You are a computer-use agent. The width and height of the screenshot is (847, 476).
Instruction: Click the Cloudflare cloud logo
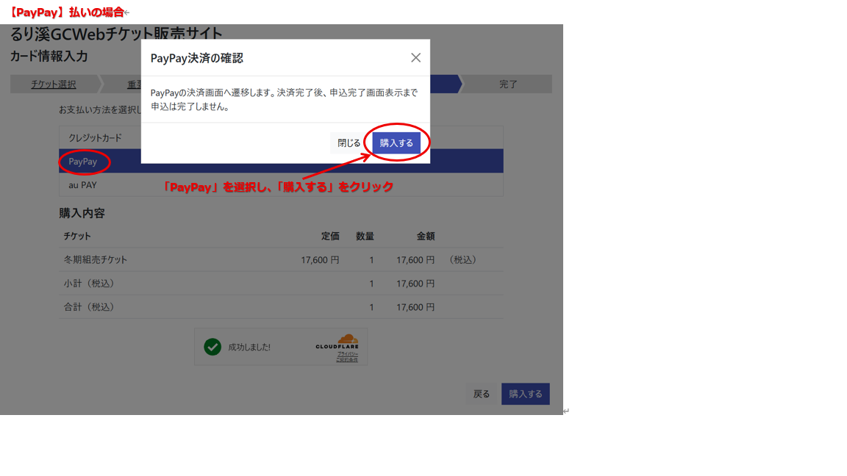tap(346, 340)
